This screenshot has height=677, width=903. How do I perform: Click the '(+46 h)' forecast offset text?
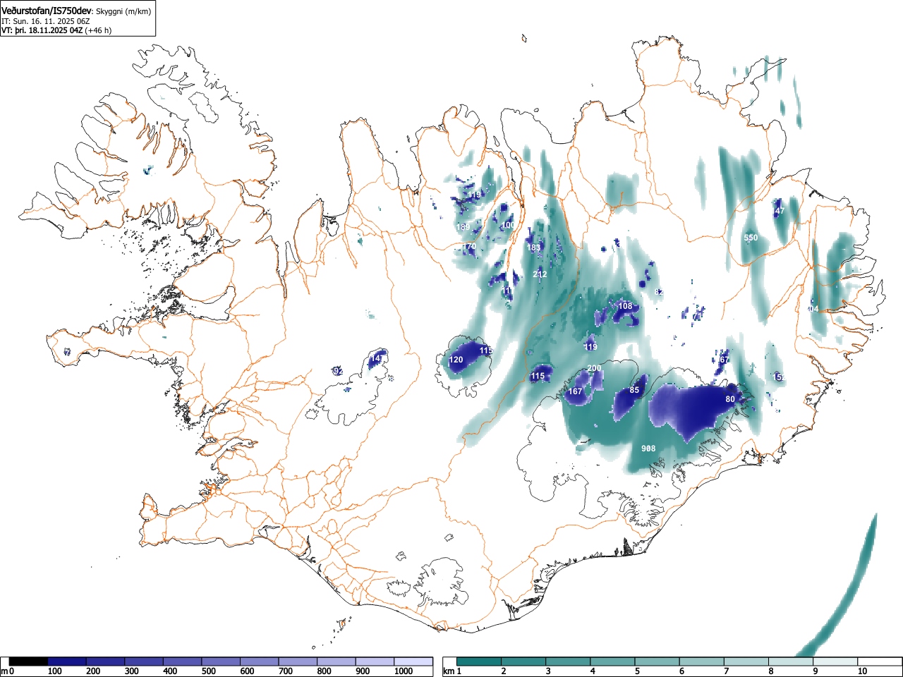pos(98,30)
